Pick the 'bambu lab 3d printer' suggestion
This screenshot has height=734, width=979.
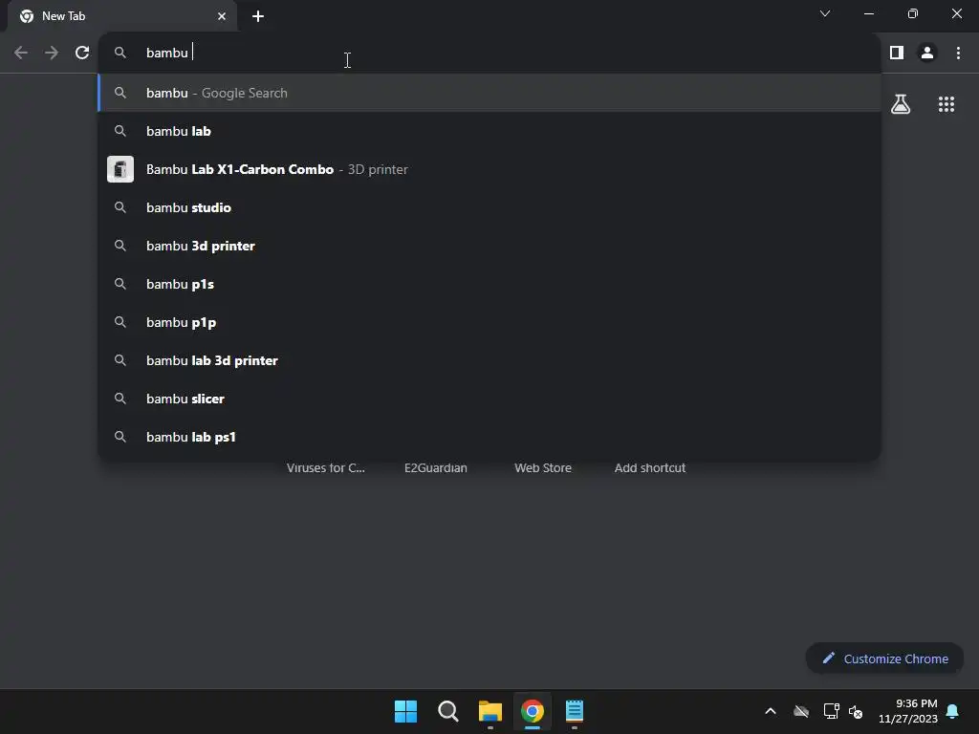489,360
